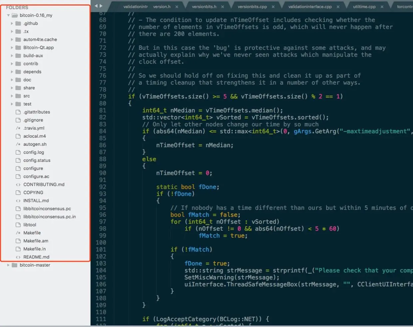The image size is (413, 327).
Task: Close the version.h tab
Action: coord(177,7)
